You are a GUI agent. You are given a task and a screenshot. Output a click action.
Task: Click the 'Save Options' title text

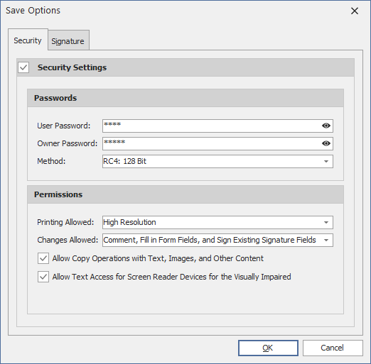(x=33, y=11)
